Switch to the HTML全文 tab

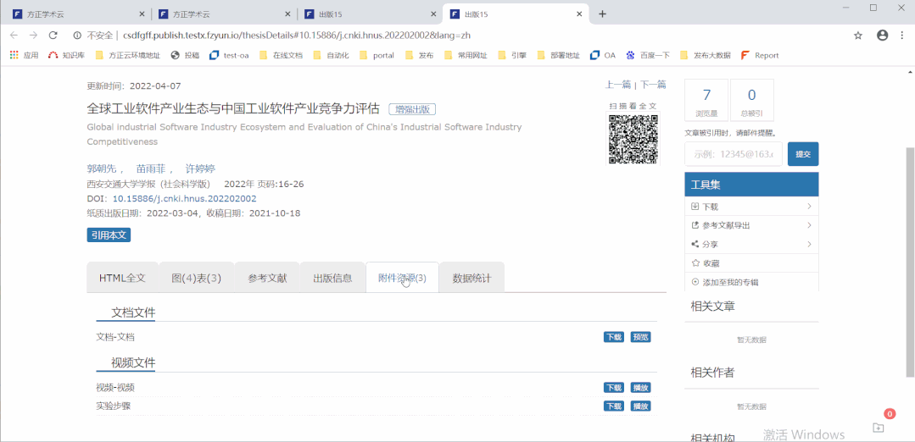pyautogui.click(x=122, y=278)
